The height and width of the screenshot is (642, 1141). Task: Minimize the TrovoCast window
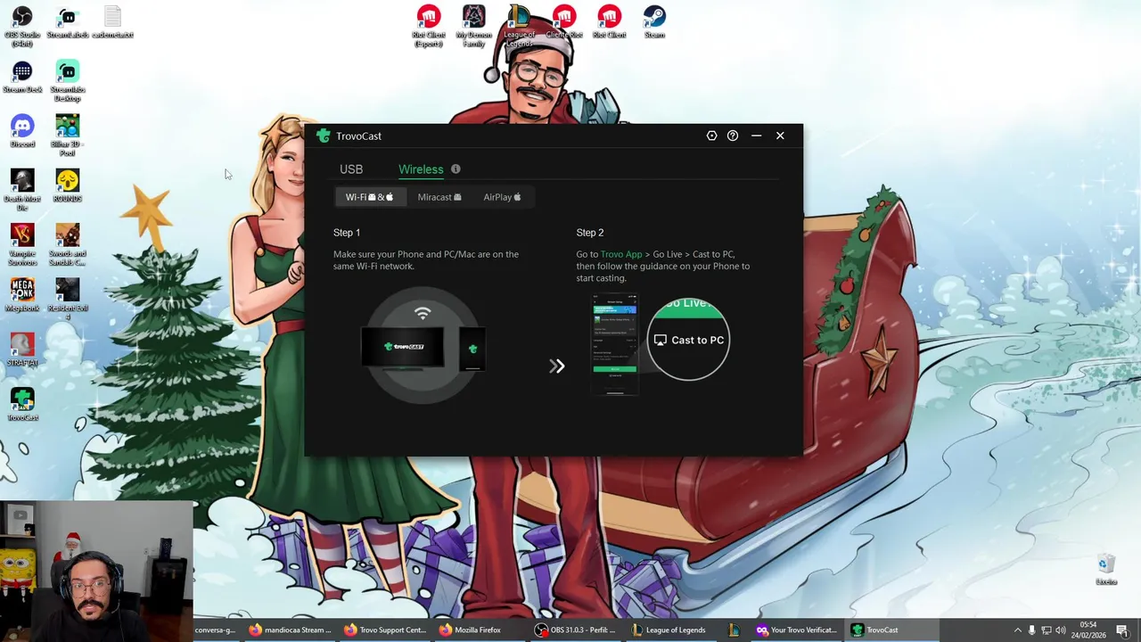click(756, 136)
